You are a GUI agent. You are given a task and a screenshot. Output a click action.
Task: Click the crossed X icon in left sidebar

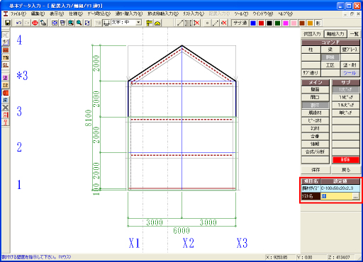[x=5, y=108]
